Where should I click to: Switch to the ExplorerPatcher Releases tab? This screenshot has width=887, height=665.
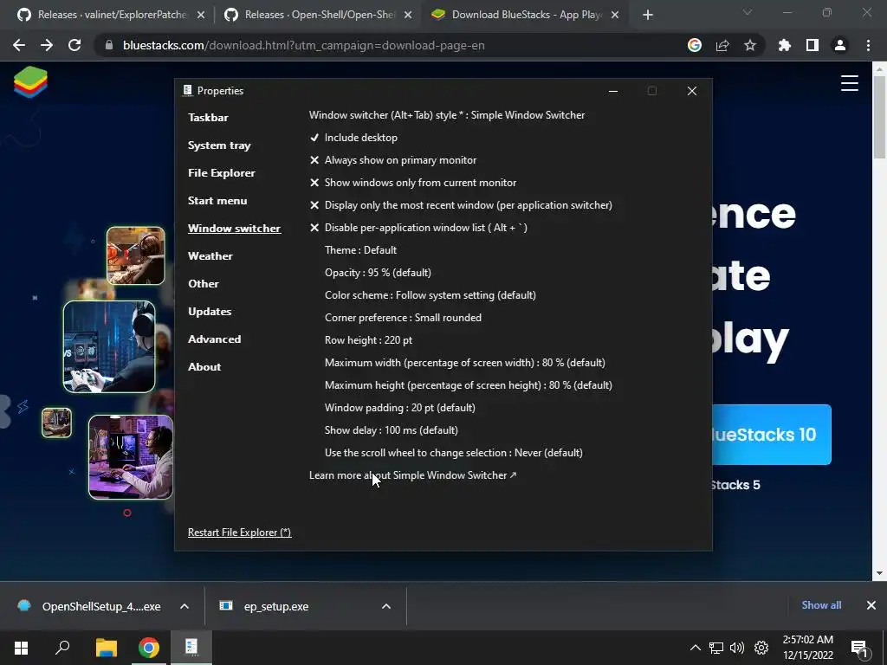[112, 15]
